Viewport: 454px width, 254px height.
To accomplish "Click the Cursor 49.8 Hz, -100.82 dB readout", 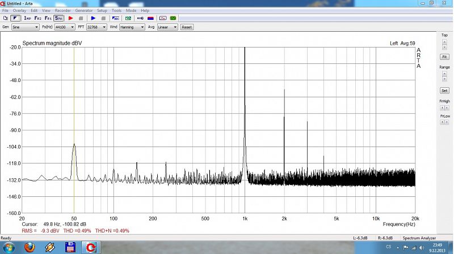I will pos(54,224).
